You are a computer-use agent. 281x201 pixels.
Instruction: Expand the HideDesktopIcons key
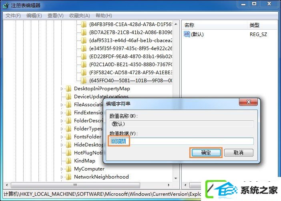pos(62,145)
